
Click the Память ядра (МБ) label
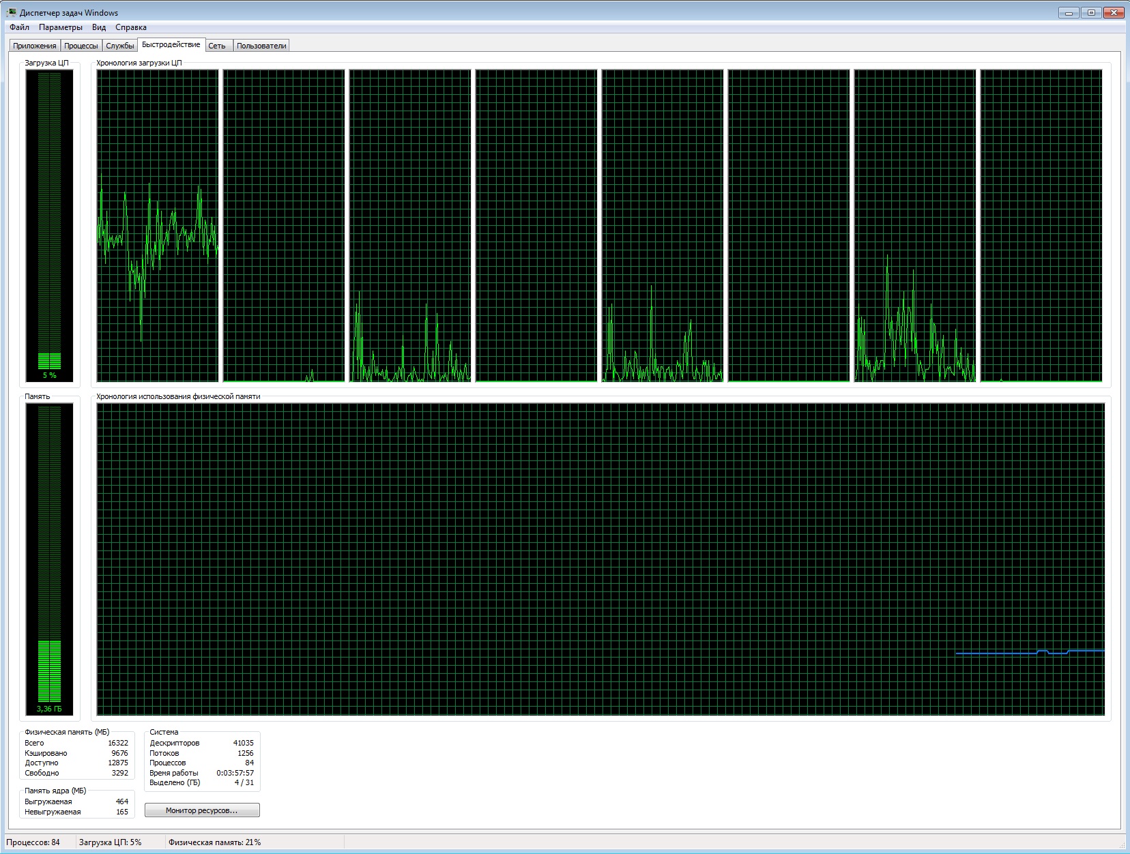pos(55,791)
